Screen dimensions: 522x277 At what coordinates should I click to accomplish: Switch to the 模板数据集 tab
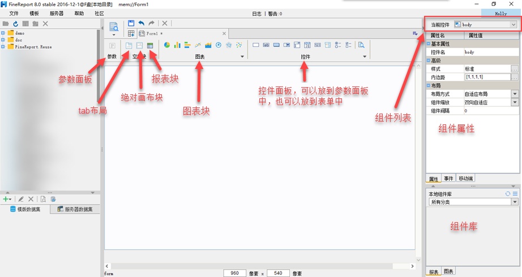pyautogui.click(x=25, y=209)
